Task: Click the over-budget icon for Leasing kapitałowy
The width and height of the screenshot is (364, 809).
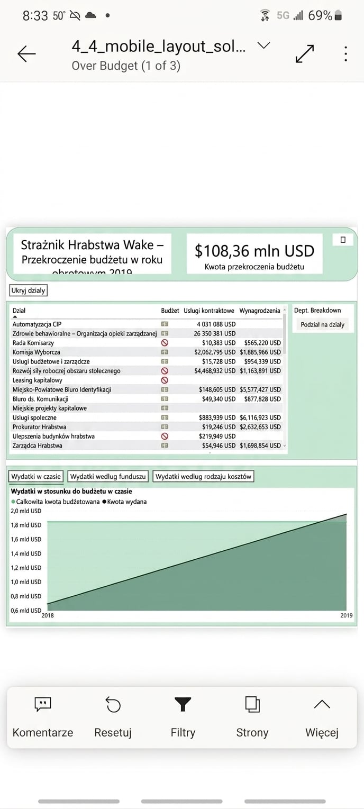Action: (165, 380)
